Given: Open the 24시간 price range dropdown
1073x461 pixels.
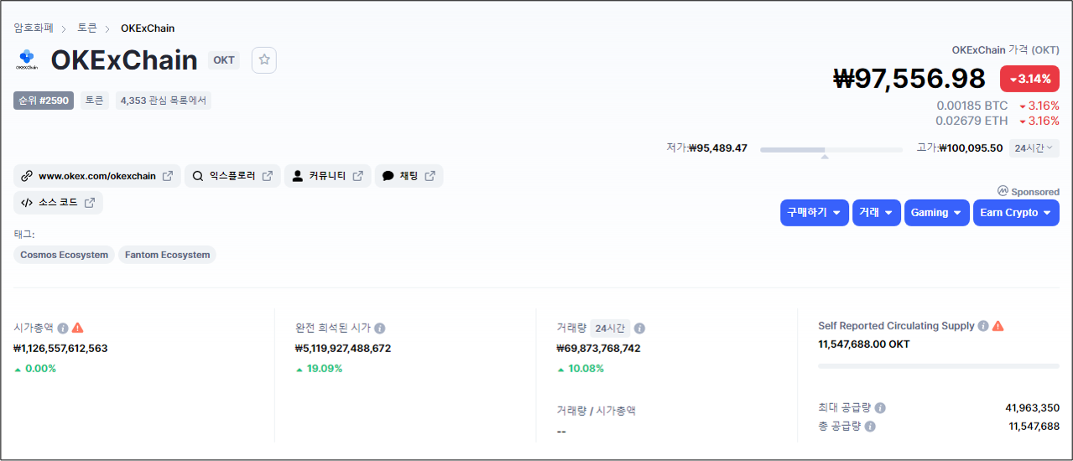Looking at the screenshot, I should pyautogui.click(x=1034, y=148).
